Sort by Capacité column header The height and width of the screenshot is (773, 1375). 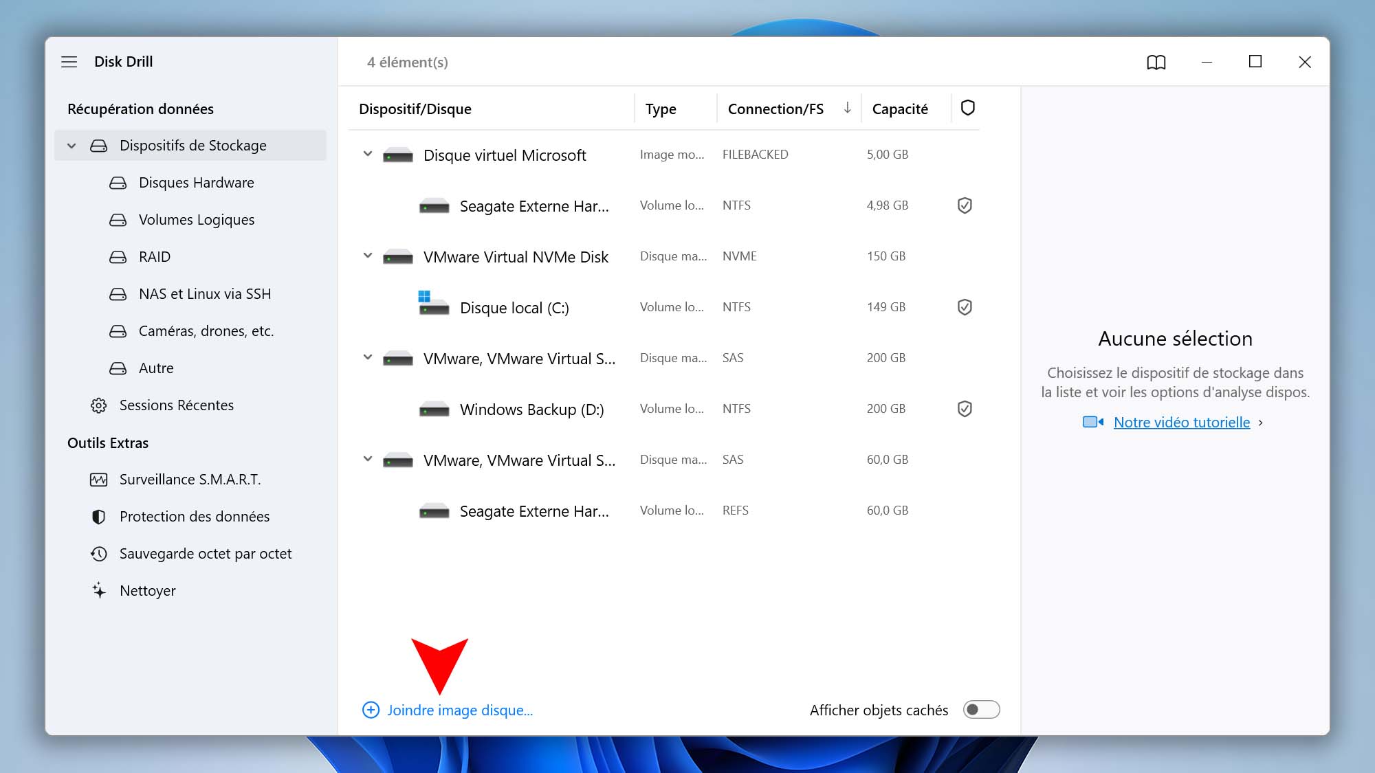[900, 109]
